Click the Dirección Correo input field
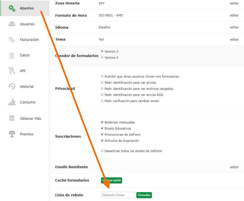This screenshot has width=244, height=201. click(x=118, y=195)
